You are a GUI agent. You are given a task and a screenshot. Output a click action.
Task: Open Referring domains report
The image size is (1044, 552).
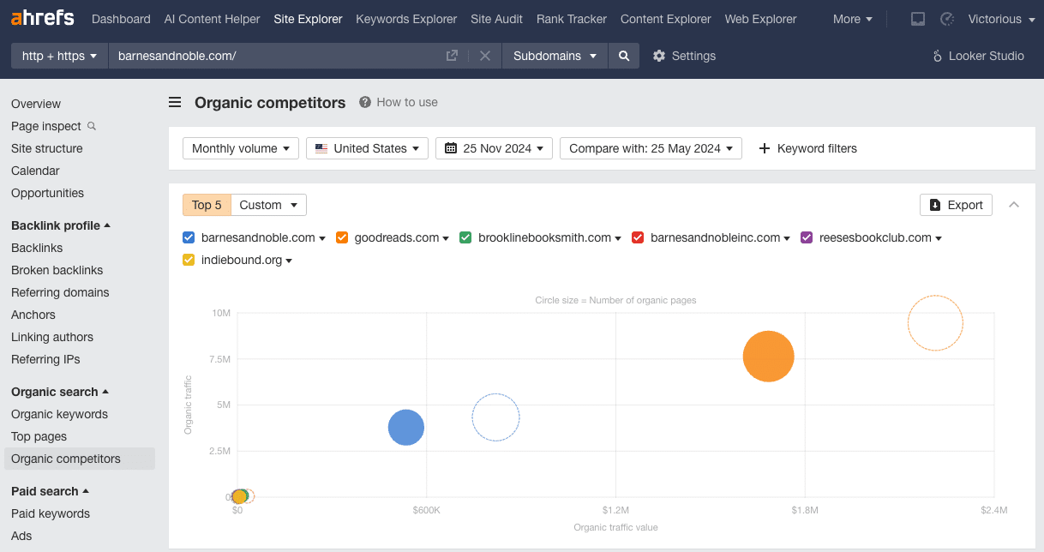pos(60,292)
